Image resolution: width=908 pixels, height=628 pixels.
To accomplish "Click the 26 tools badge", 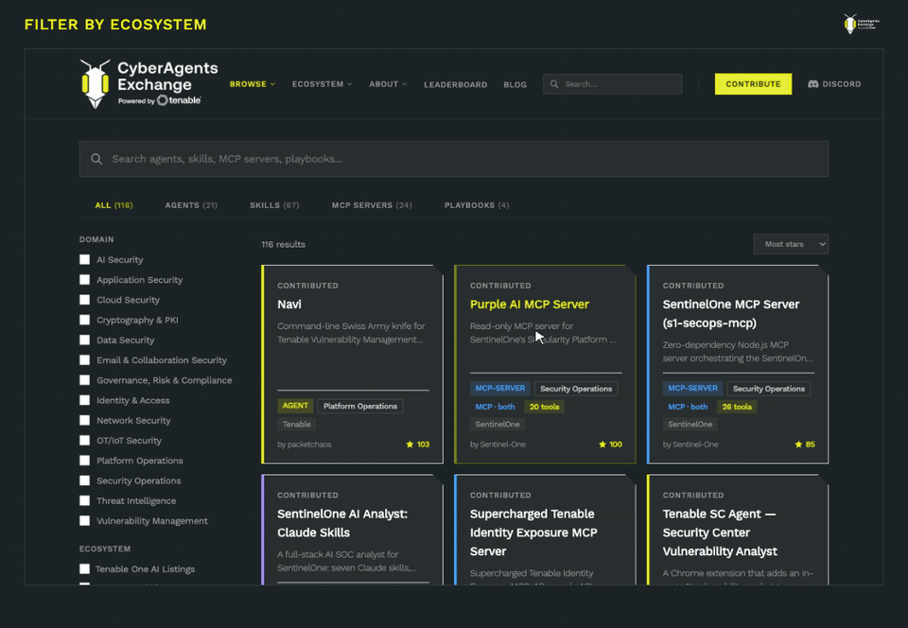I will pyautogui.click(x=737, y=407).
